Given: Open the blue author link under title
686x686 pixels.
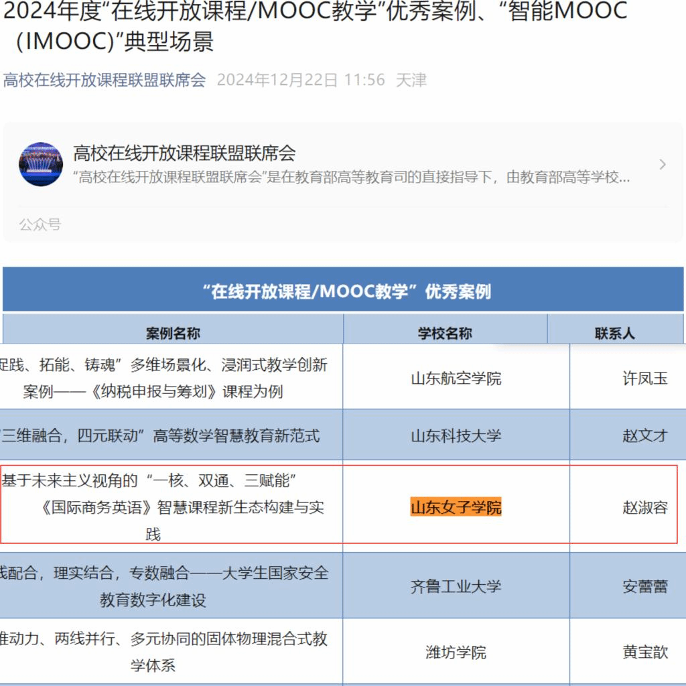Looking at the screenshot, I should click(105, 80).
